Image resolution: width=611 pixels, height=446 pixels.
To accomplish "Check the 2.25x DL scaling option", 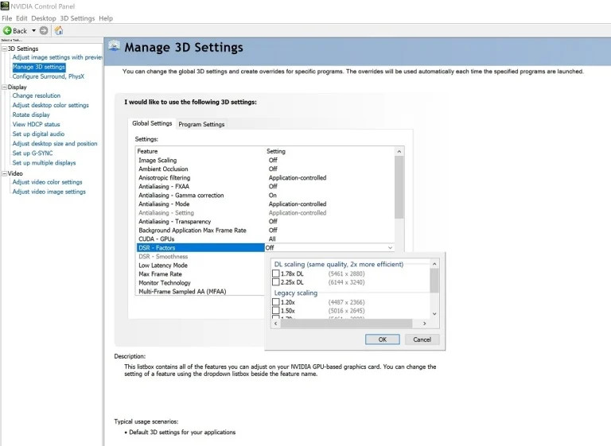I will pyautogui.click(x=276, y=282).
